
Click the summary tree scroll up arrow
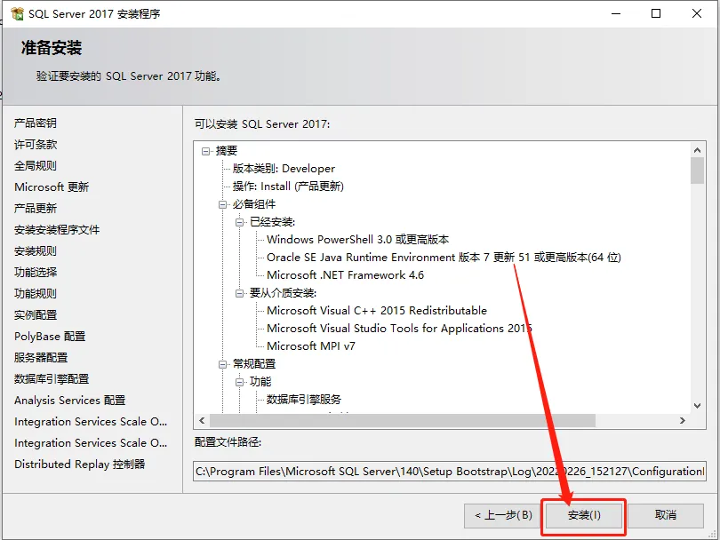697,150
